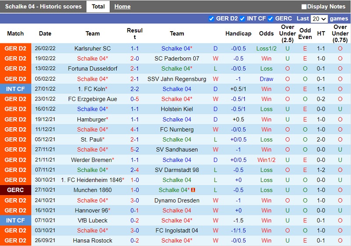Viewport: 351px width, 246px height.
Task: Click the GERC competition label cell
Action: coord(15,190)
